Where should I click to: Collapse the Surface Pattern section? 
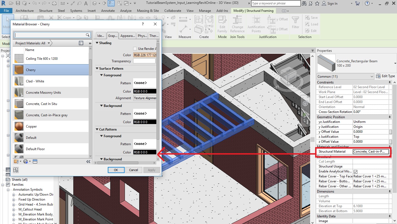97,69
